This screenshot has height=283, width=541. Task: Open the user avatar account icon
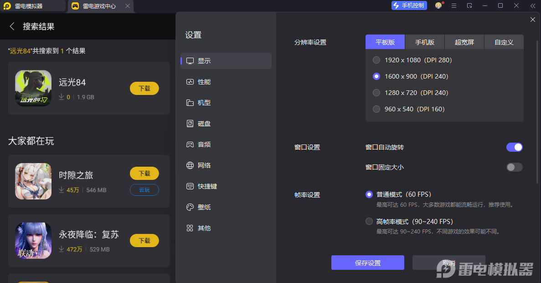tap(438, 5)
